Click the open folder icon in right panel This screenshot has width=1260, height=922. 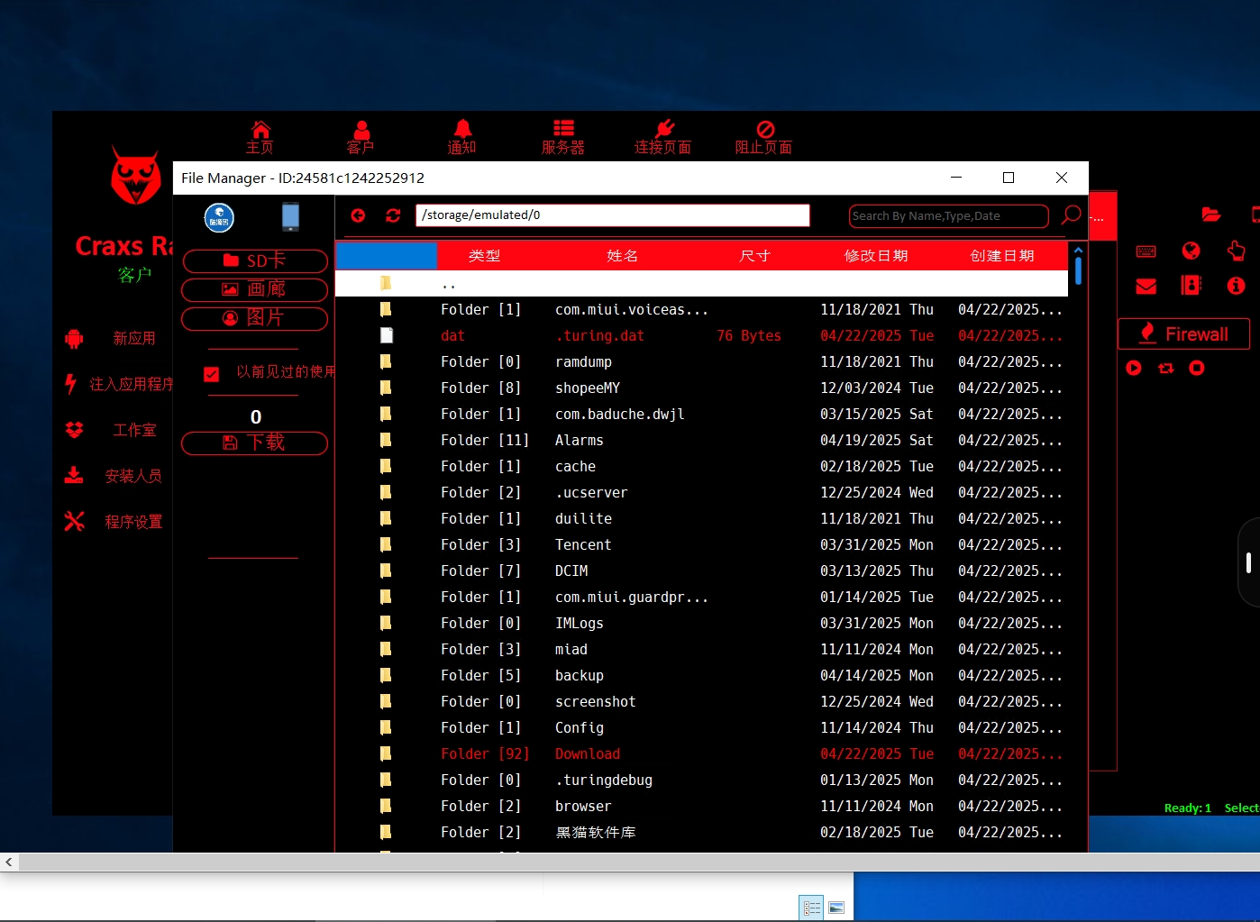pos(1211,215)
